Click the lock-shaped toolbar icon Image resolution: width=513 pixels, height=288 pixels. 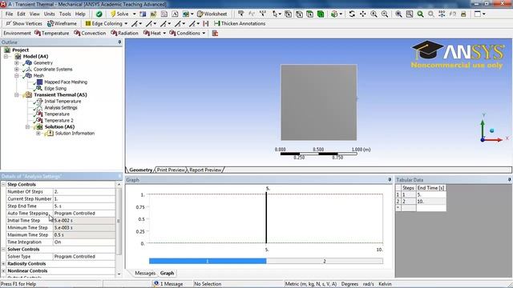pyautogui.click(x=463, y=14)
